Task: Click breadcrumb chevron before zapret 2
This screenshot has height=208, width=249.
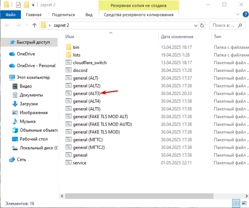Action: click(x=50, y=26)
